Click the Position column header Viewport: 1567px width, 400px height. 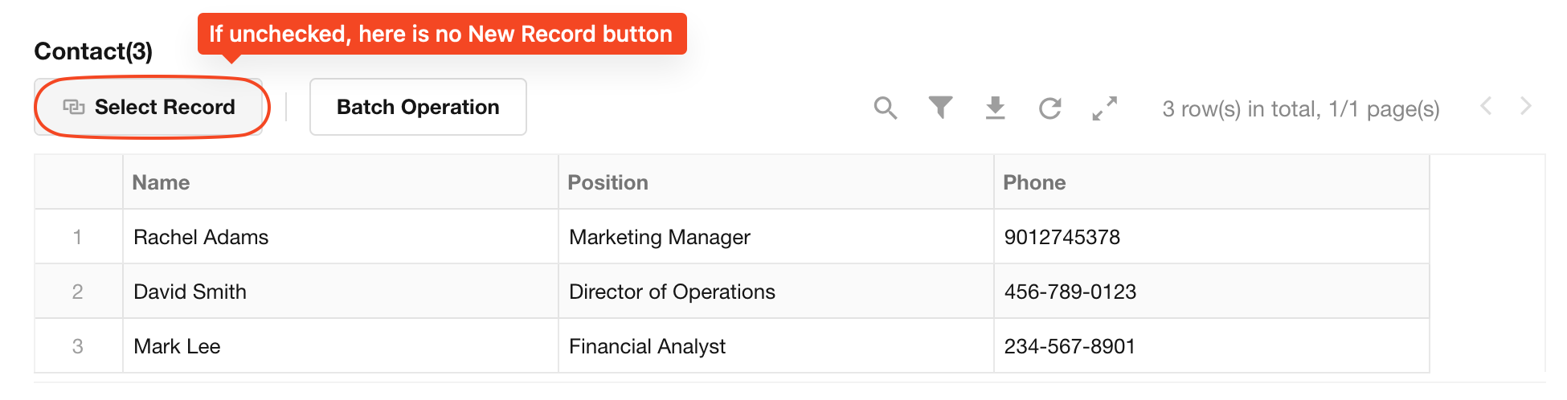pos(608,182)
